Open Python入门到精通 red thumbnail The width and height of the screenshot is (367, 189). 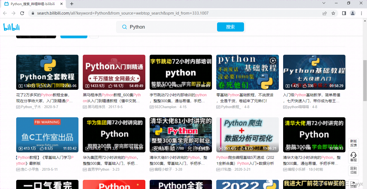point(114,72)
